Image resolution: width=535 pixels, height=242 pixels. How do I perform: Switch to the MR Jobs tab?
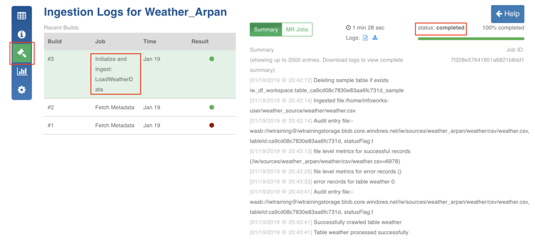tap(297, 30)
